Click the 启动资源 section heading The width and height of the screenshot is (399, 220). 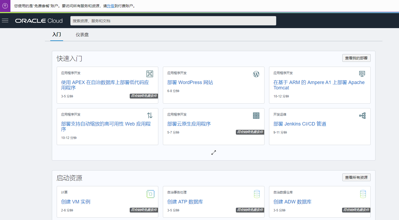click(x=70, y=178)
